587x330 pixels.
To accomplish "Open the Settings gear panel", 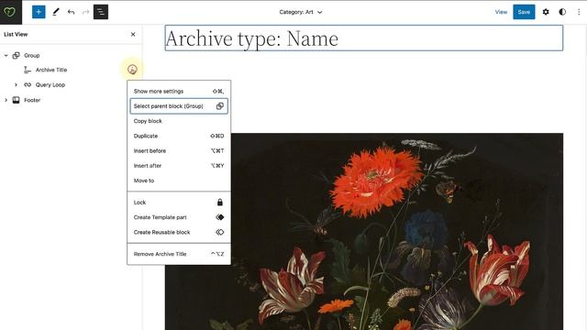I will pyautogui.click(x=546, y=12).
